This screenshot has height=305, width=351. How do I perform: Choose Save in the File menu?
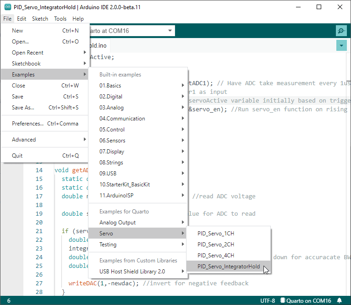click(45, 96)
